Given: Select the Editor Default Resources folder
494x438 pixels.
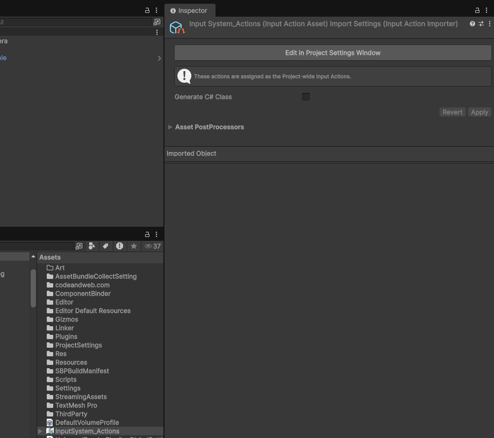Looking at the screenshot, I should 100,311.
